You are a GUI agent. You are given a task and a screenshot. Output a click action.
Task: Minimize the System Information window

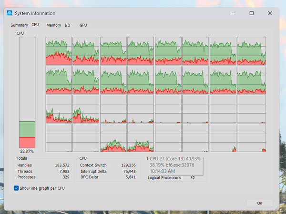234,13
